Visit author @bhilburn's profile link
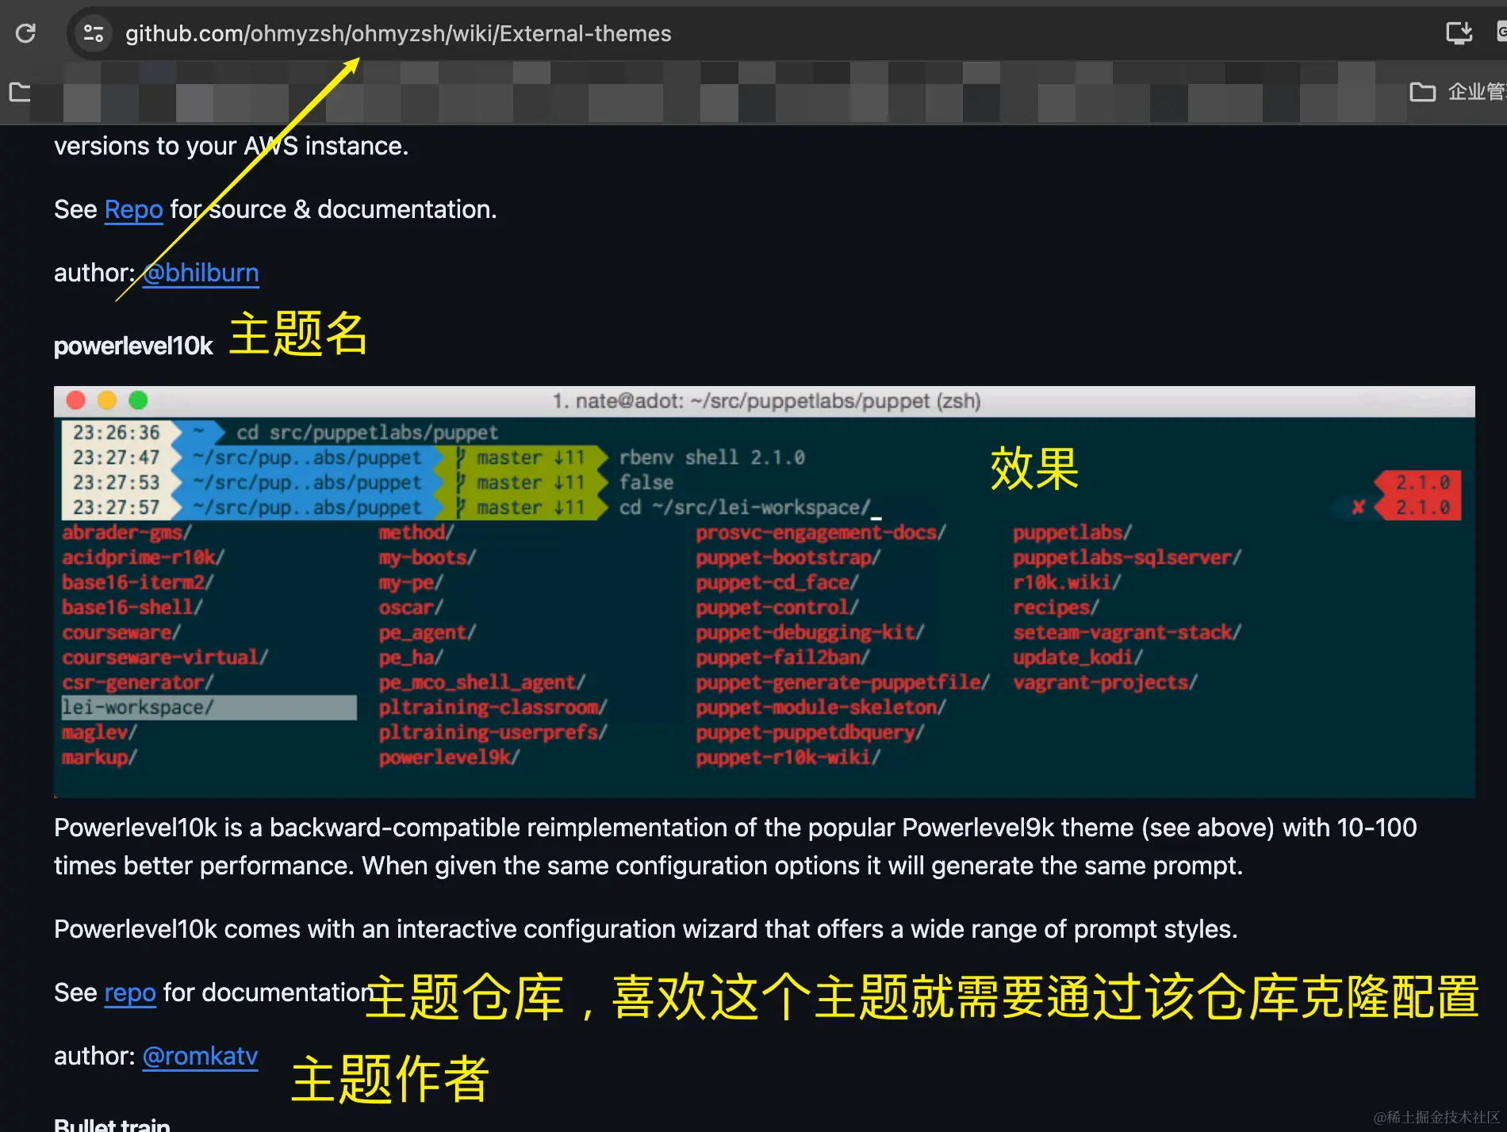Screen dimensions: 1507x1132 click(x=201, y=273)
